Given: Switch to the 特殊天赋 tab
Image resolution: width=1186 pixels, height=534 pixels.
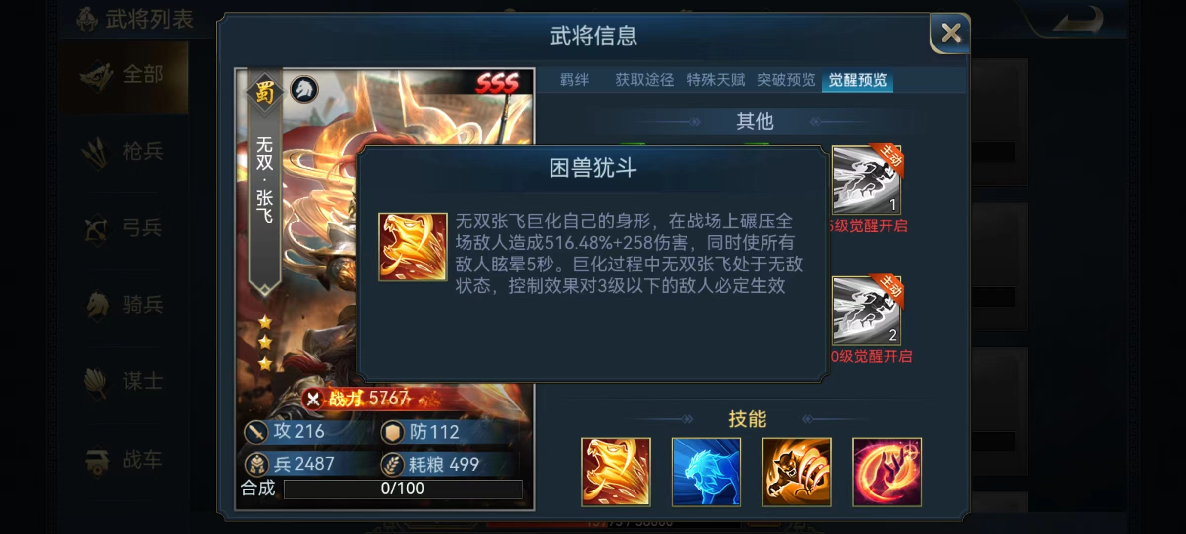Looking at the screenshot, I should point(716,80).
